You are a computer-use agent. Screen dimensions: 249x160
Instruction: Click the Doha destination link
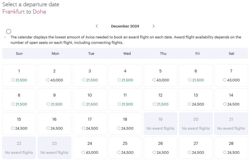click(39, 12)
